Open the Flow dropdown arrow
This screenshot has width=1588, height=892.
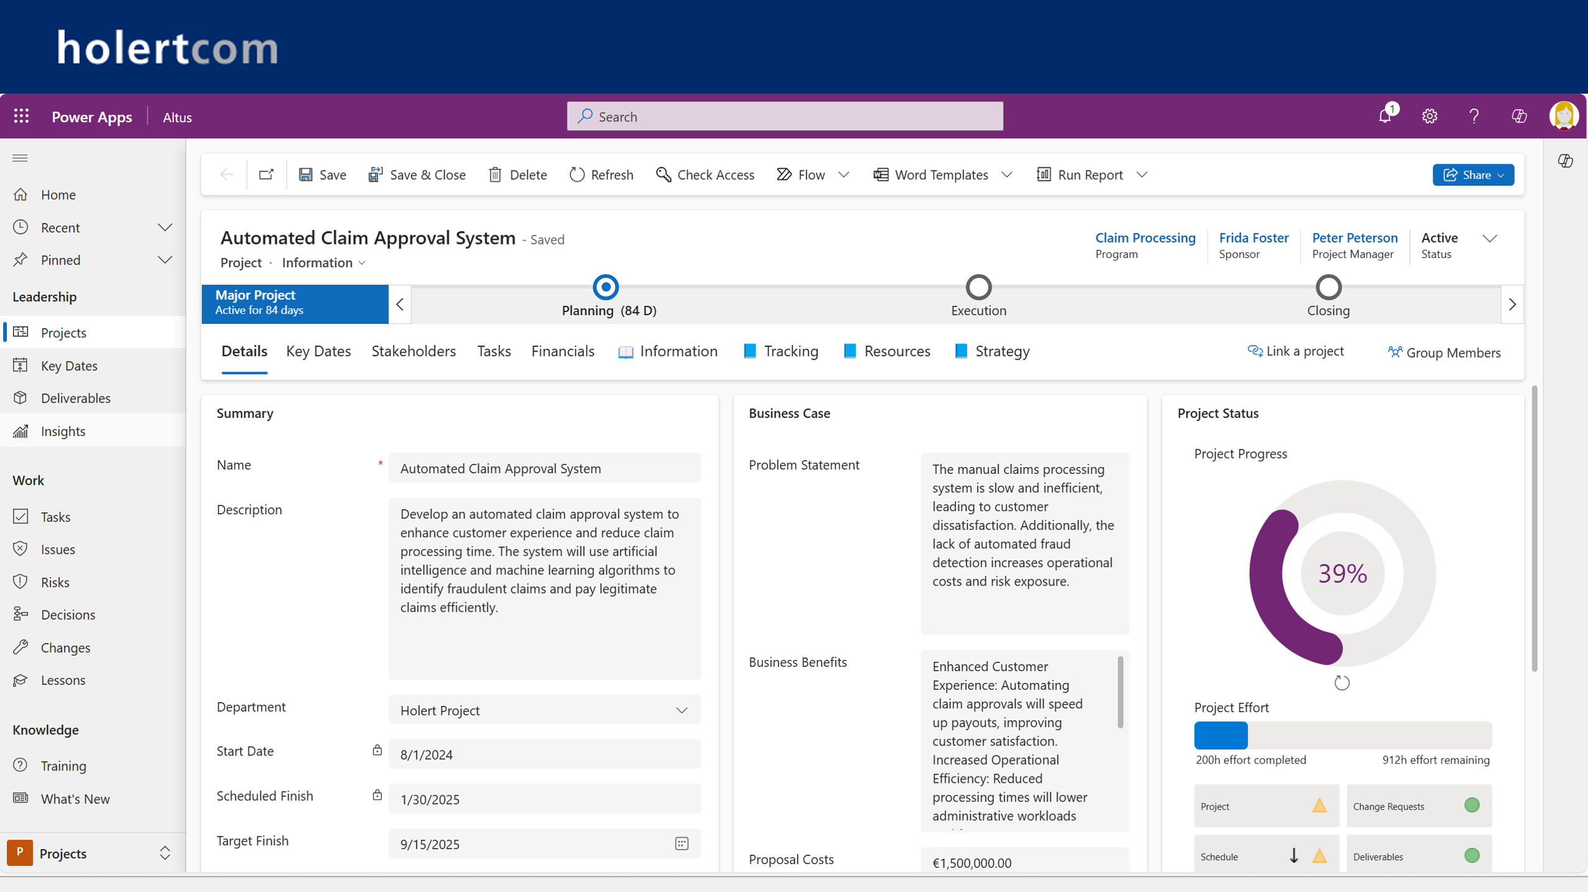844,175
